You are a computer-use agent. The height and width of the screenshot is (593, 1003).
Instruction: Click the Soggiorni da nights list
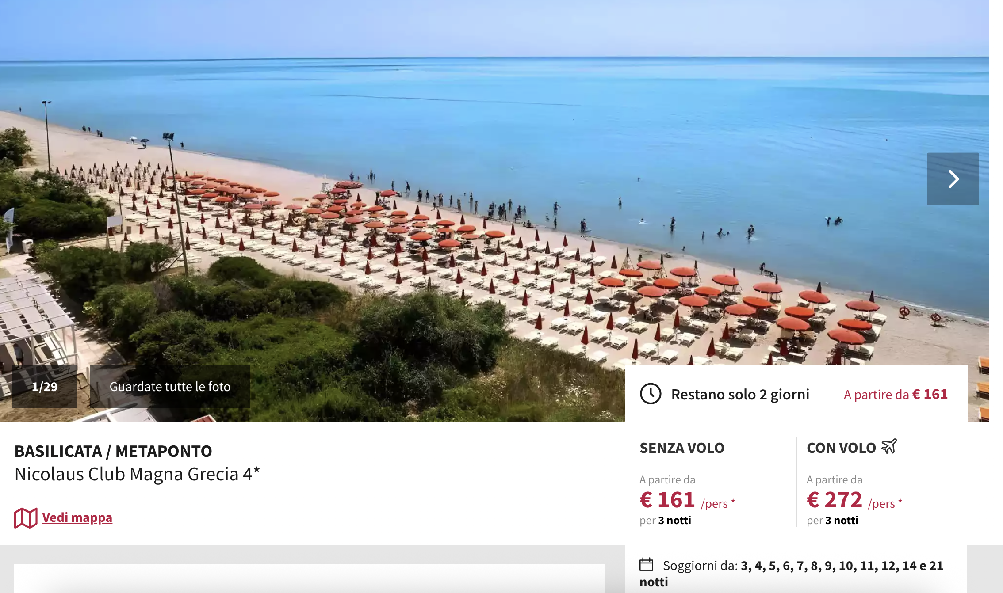[x=792, y=574]
